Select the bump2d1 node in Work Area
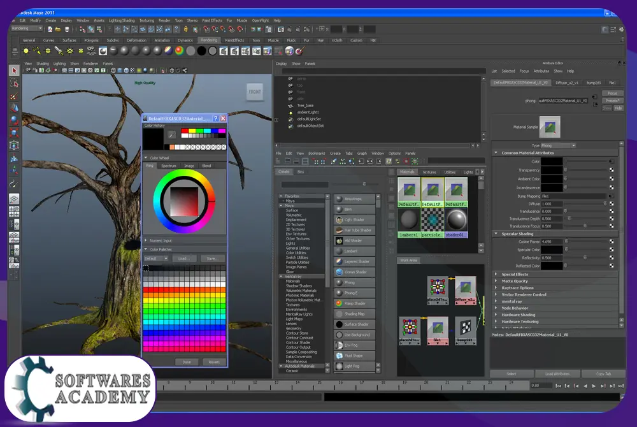This screenshot has height=427, width=637. [x=465, y=331]
